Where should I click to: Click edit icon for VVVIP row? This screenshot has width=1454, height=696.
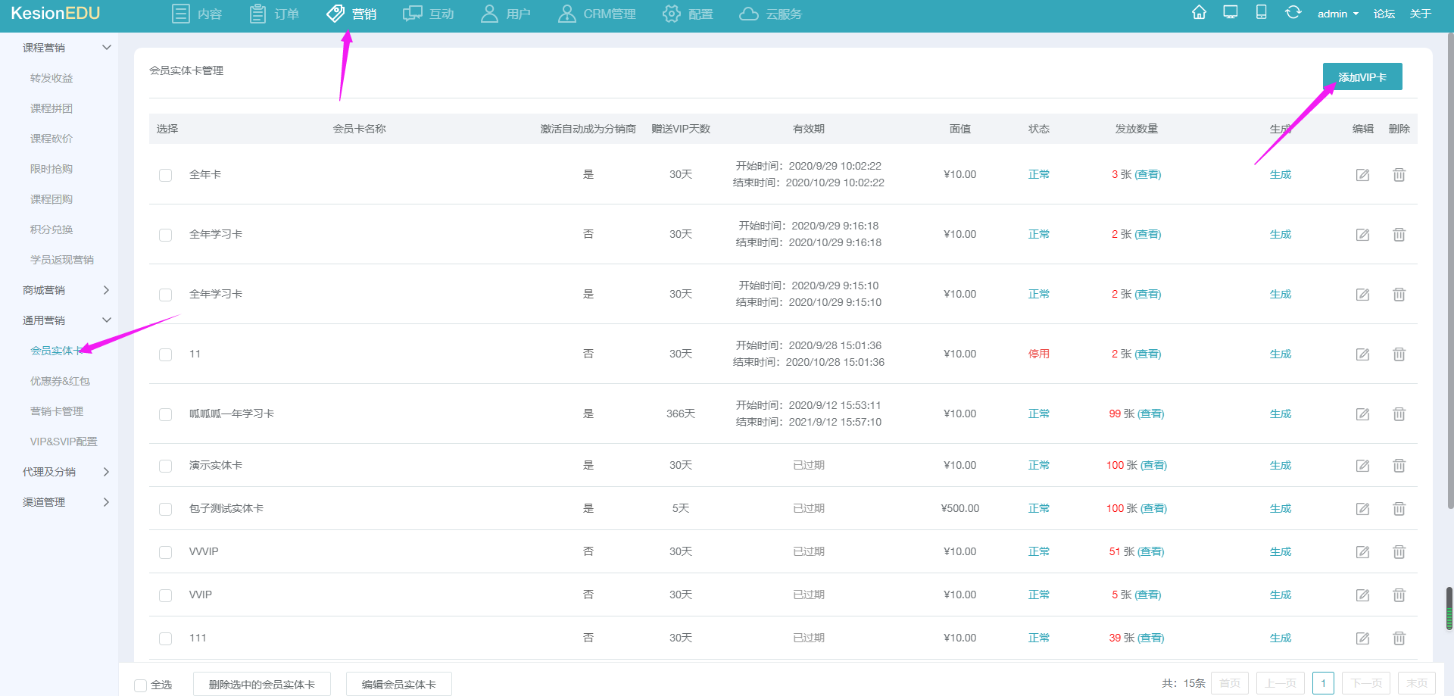coord(1362,552)
